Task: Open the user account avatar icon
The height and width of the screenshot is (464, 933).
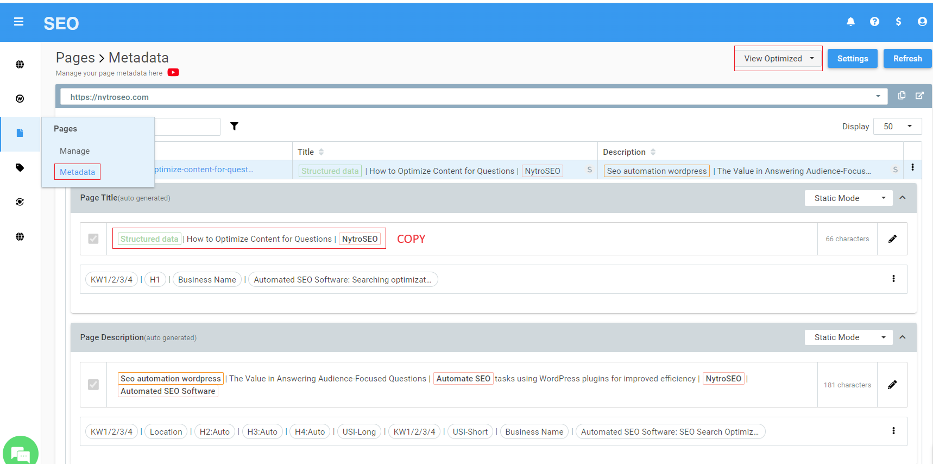Action: (922, 22)
